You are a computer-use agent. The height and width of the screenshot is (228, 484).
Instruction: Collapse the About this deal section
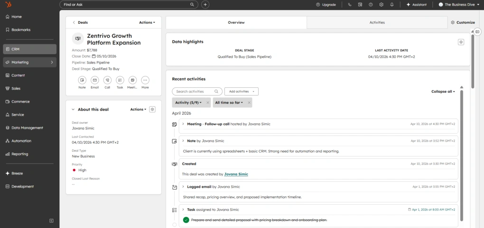click(73, 109)
